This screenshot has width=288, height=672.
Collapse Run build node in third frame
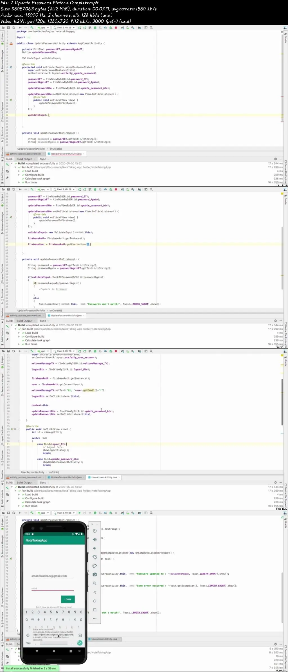(15, 491)
